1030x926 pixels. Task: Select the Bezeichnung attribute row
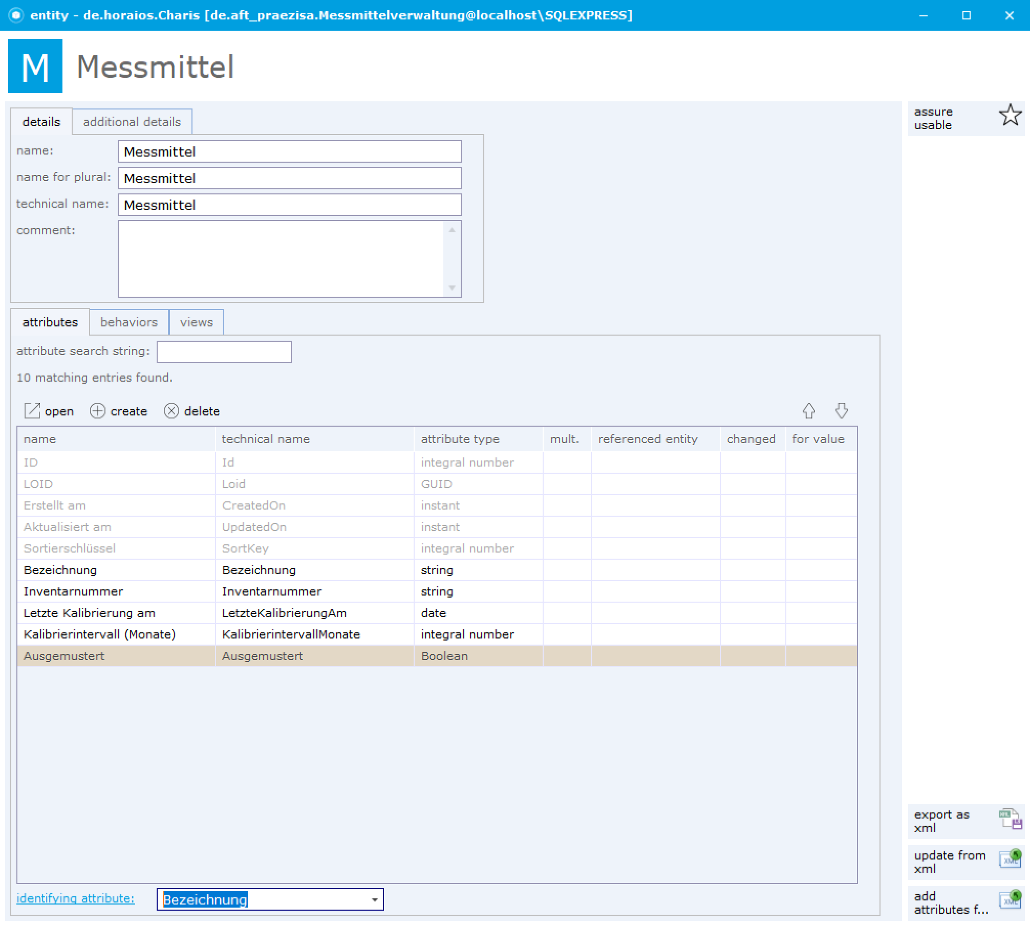coord(437,570)
